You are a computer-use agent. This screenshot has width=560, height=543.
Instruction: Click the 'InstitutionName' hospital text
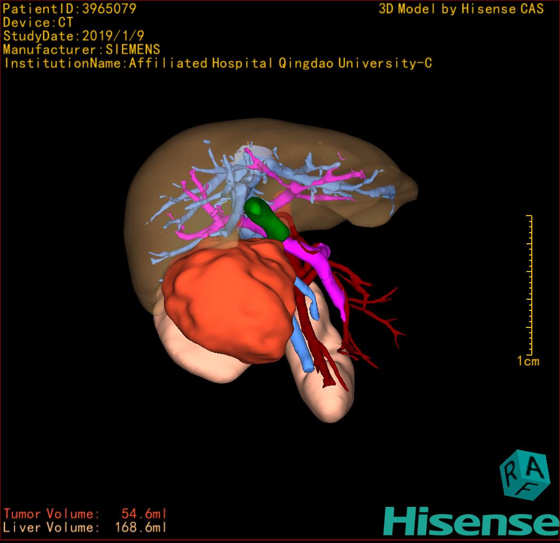click(x=218, y=63)
